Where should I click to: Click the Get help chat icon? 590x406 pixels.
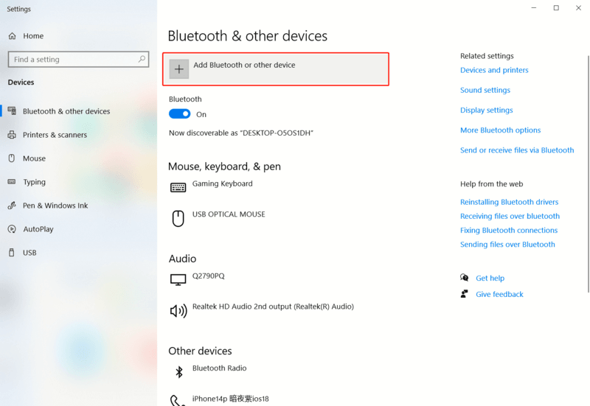coord(465,278)
